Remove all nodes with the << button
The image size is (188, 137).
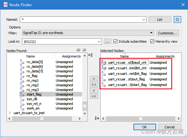[x=94, y=96]
